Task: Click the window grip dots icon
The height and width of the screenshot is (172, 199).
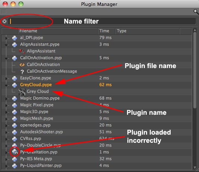Action: click(x=4, y=12)
